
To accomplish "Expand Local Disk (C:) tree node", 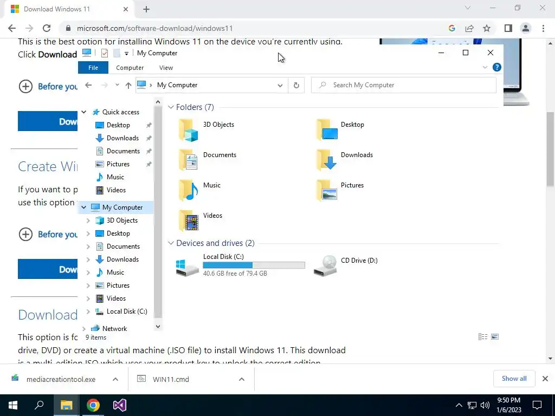I will [88, 311].
